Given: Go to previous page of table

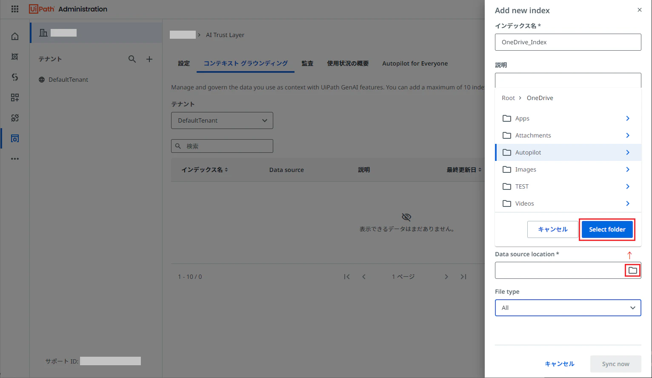Looking at the screenshot, I should tap(364, 277).
